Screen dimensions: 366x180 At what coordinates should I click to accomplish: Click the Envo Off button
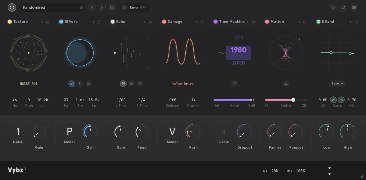pos(135,8)
